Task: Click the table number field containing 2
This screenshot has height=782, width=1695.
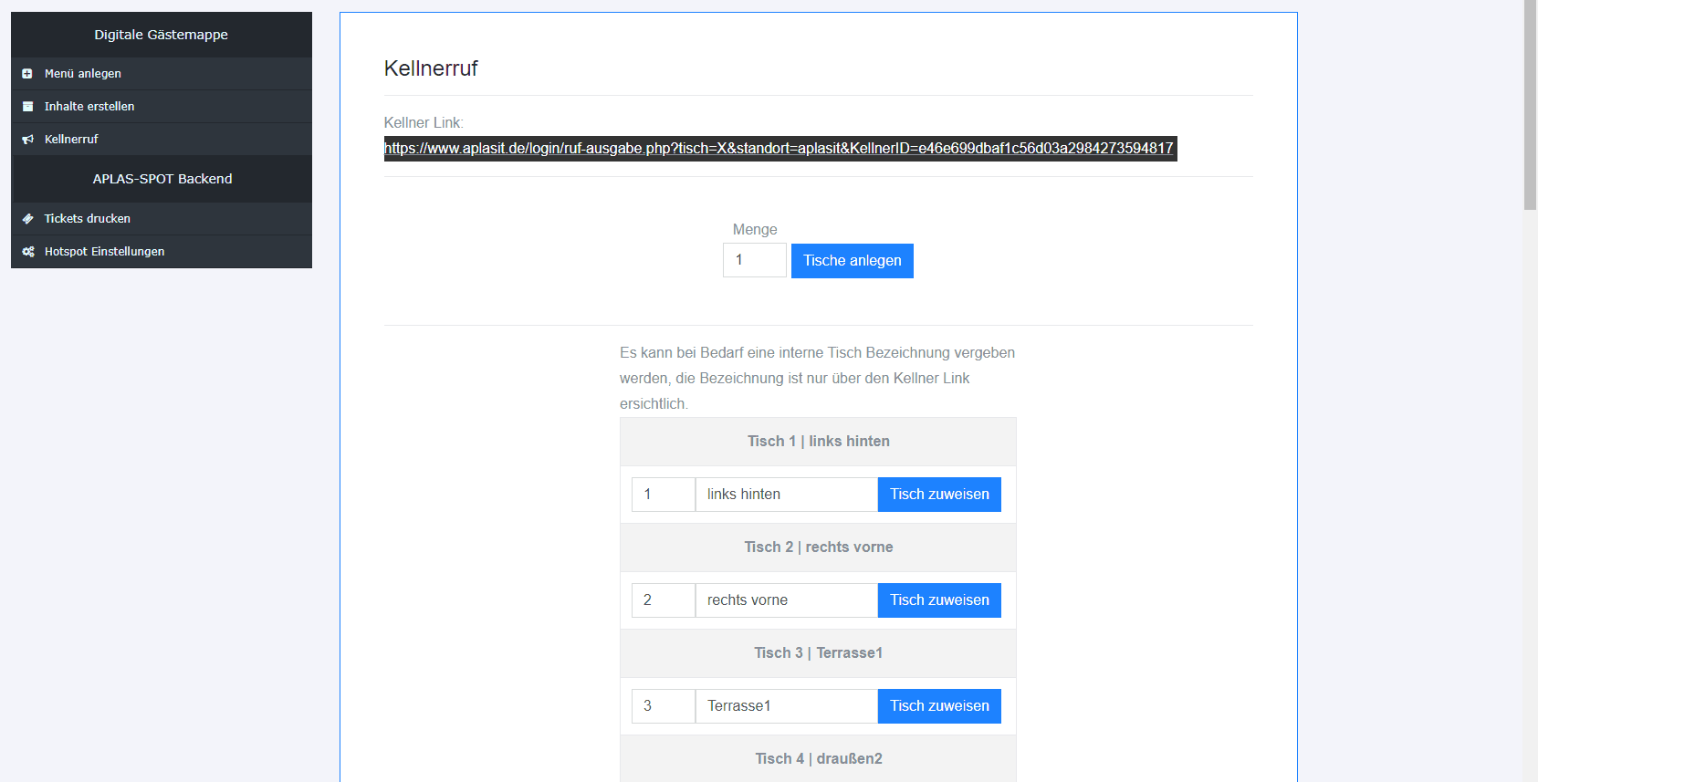Action: click(664, 600)
